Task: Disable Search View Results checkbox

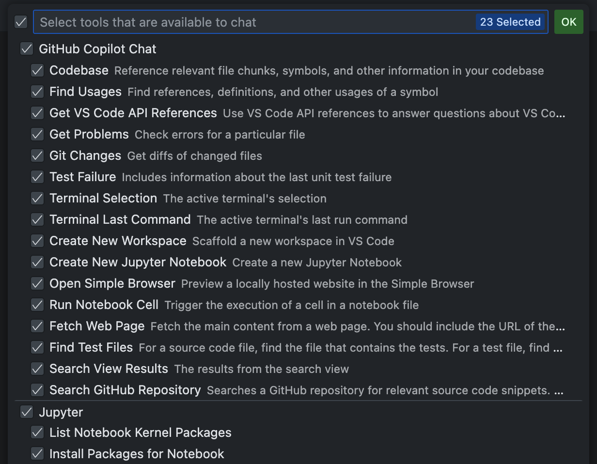Action: 37,369
